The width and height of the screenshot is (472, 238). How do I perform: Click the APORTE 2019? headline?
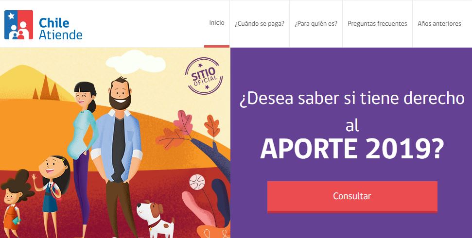pyautogui.click(x=352, y=149)
